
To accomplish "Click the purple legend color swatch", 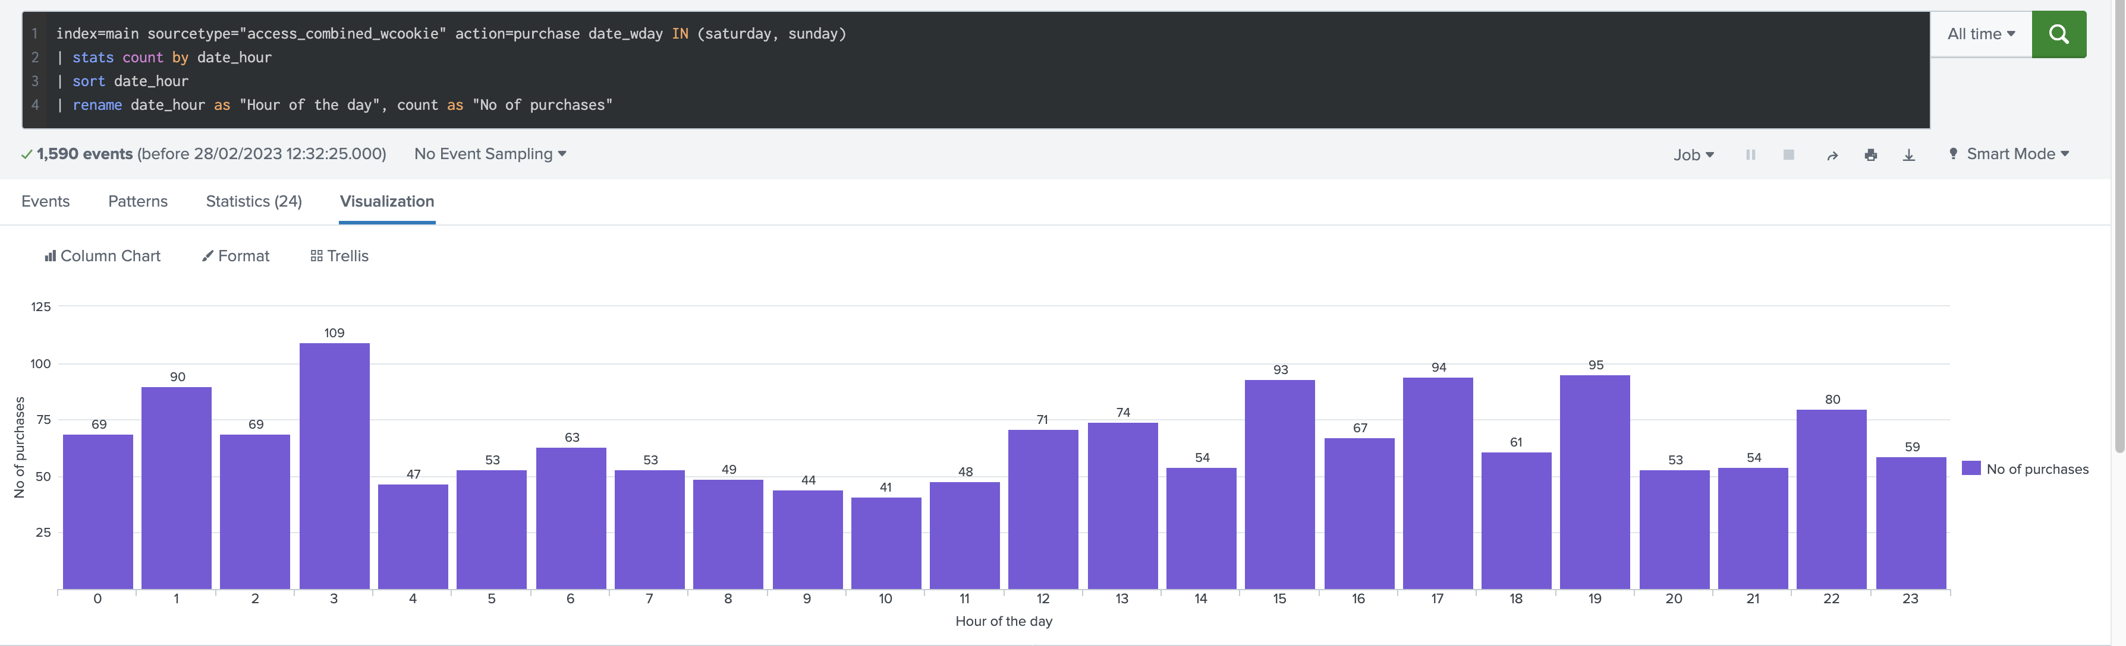I will 1970,468.
